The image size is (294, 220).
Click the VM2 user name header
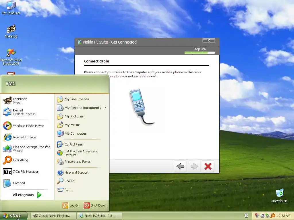pos(11,84)
